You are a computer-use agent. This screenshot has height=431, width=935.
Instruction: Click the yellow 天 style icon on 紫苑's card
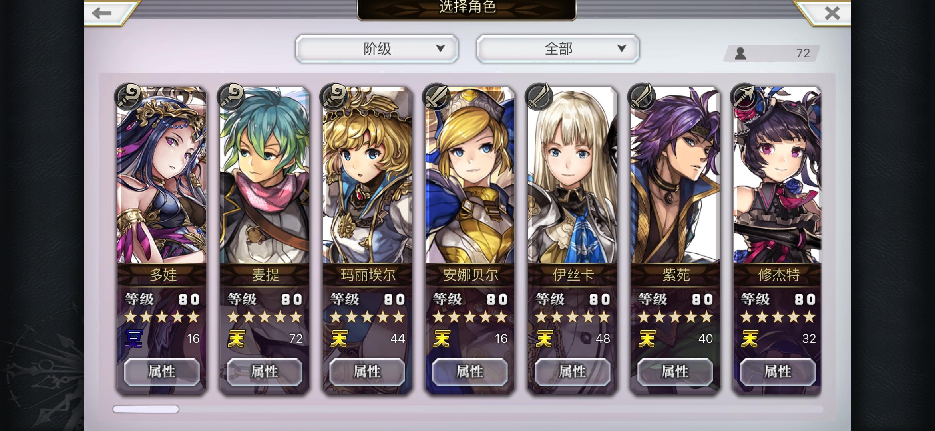(x=647, y=339)
